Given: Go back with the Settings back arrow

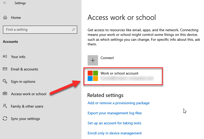Looking at the screenshot, I should [5, 3].
